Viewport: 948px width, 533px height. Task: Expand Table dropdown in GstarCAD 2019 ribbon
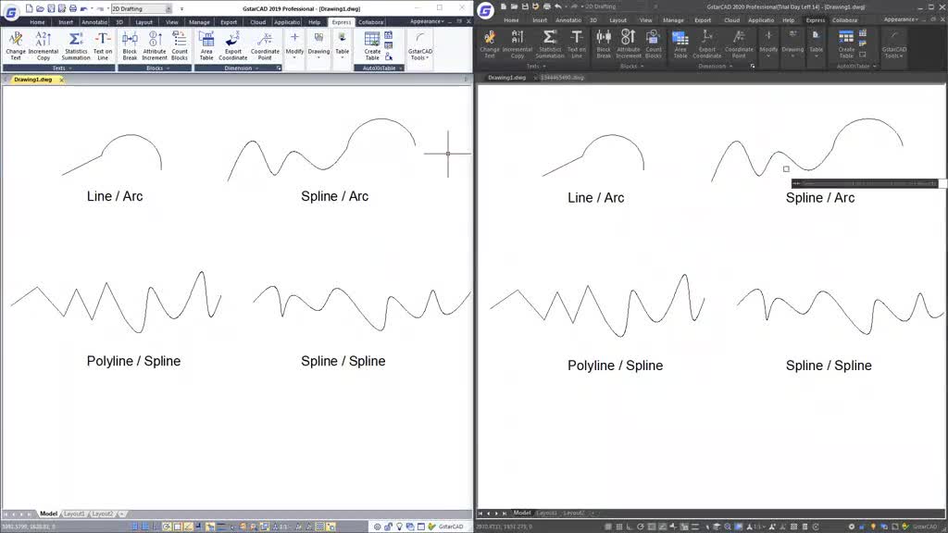[343, 46]
